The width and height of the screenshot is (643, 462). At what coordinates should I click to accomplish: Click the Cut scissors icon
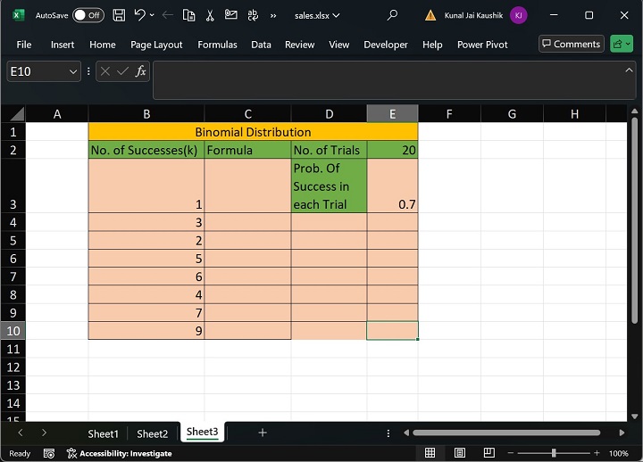(x=209, y=15)
